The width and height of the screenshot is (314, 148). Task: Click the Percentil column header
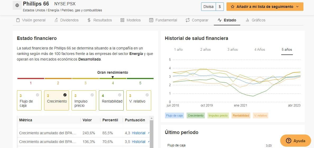click(x=110, y=120)
